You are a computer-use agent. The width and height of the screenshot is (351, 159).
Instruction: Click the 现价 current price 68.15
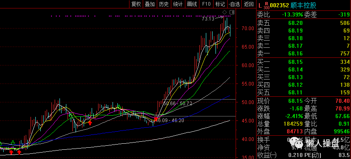(x=296, y=101)
